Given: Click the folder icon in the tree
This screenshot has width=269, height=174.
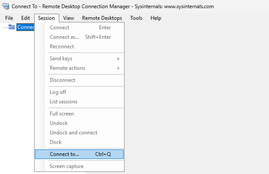Looking at the screenshot, I should (x=12, y=27).
